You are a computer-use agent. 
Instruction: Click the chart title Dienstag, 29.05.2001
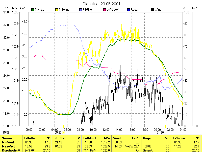click(101, 4)
